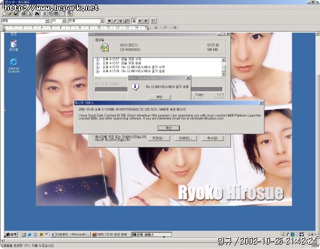Viewport: 320px width, 249px height.
Task: Click the Cut scissors icon
Action: pyautogui.click(x=45, y=13)
